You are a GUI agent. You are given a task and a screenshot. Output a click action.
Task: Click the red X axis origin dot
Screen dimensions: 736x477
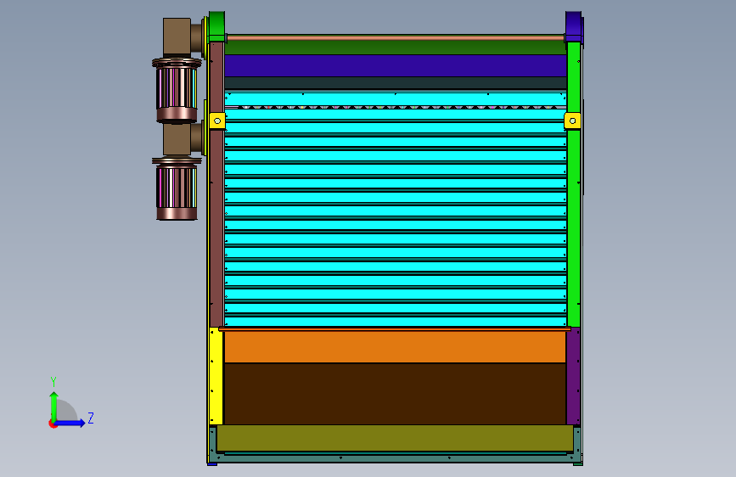click(52, 424)
